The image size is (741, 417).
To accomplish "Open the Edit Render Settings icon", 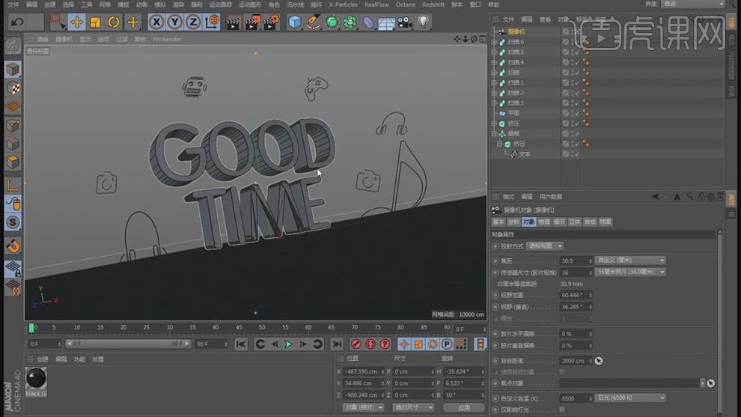I will click(271, 22).
